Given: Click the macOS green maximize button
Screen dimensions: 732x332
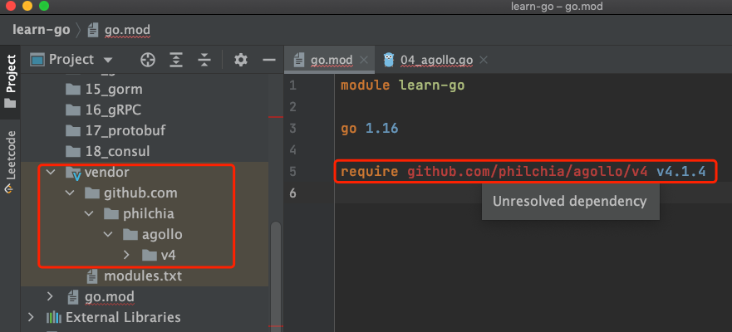Looking at the screenshot, I should (44, 6).
